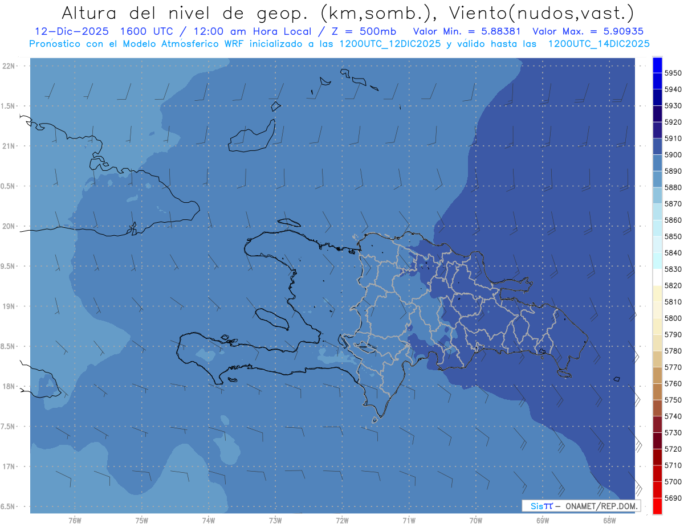Select the 'Z = 500mb' level label
This screenshot has height=528, width=684.
[x=363, y=31]
